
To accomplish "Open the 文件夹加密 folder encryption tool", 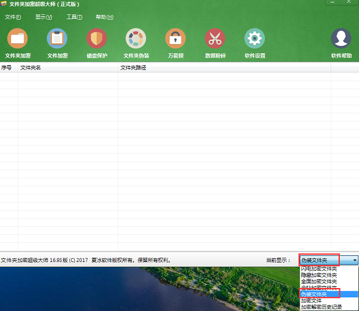I will point(17,43).
